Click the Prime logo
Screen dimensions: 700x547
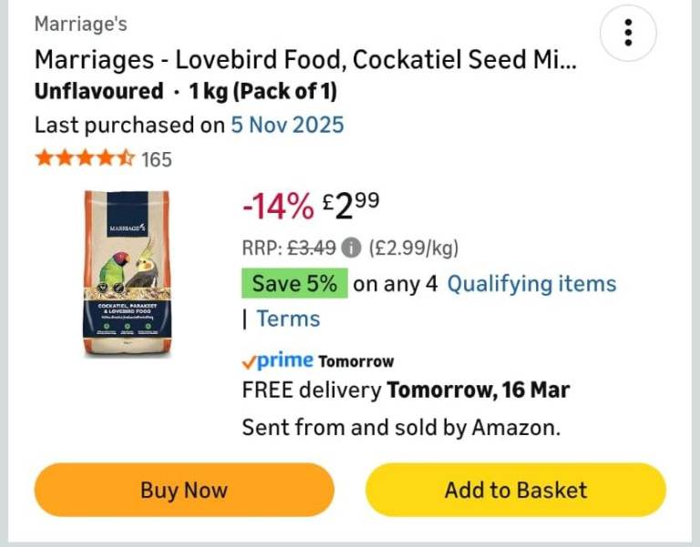point(278,360)
